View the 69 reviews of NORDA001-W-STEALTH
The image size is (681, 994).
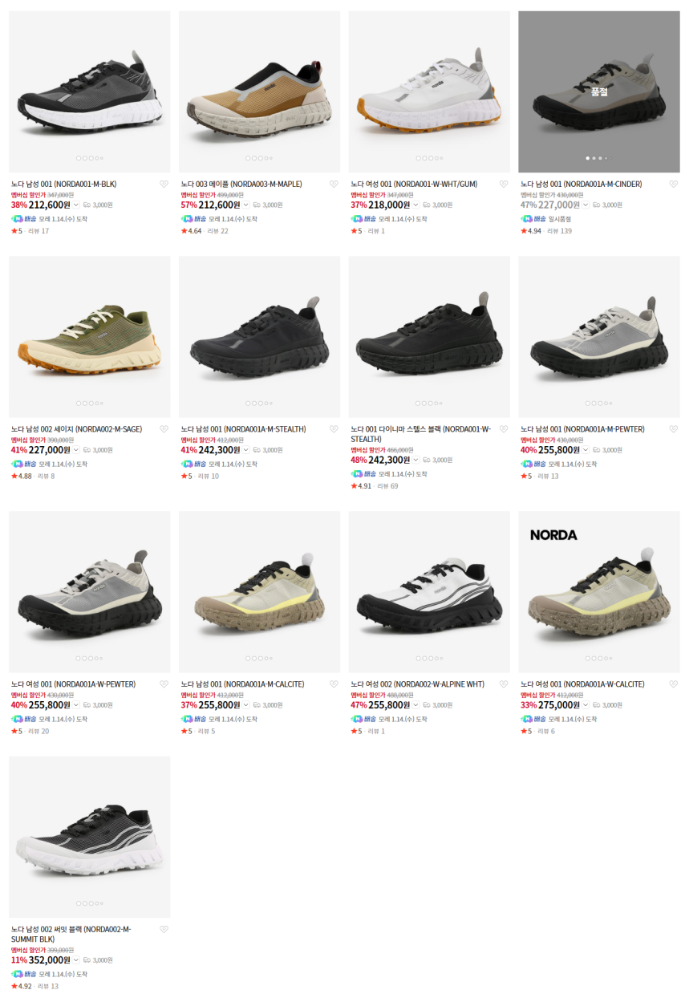coord(387,486)
